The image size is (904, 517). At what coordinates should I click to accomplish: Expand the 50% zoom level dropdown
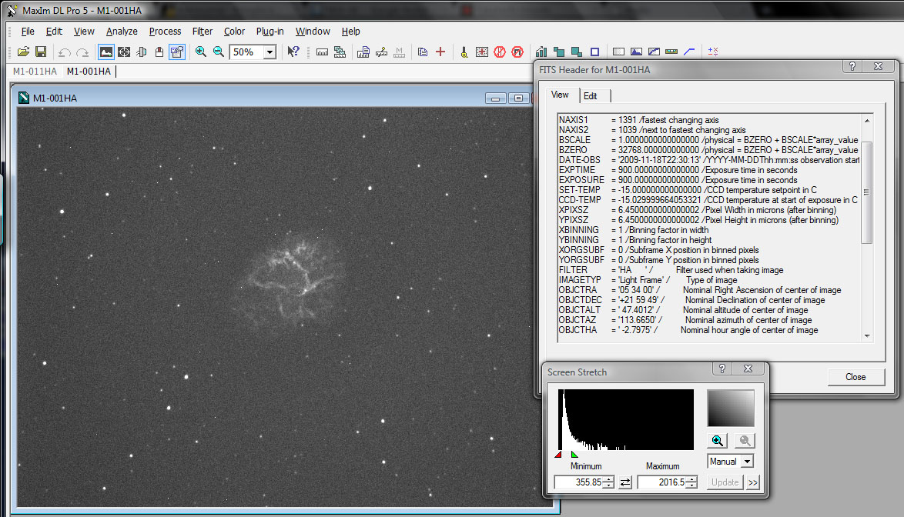coord(270,52)
